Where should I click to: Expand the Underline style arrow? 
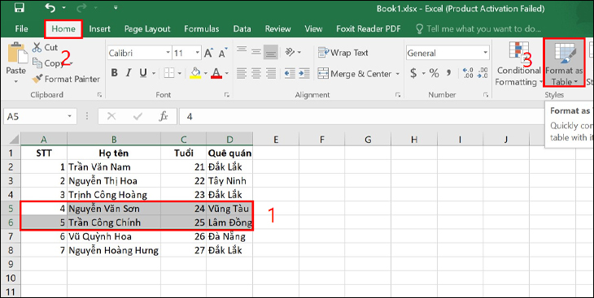tap(154, 73)
